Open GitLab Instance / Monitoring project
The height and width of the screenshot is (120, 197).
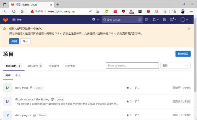tap(32, 99)
